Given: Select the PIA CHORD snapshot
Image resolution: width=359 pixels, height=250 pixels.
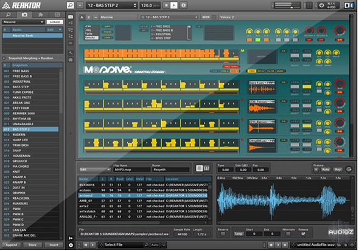Looking at the screenshot, I should [x=30, y=166].
